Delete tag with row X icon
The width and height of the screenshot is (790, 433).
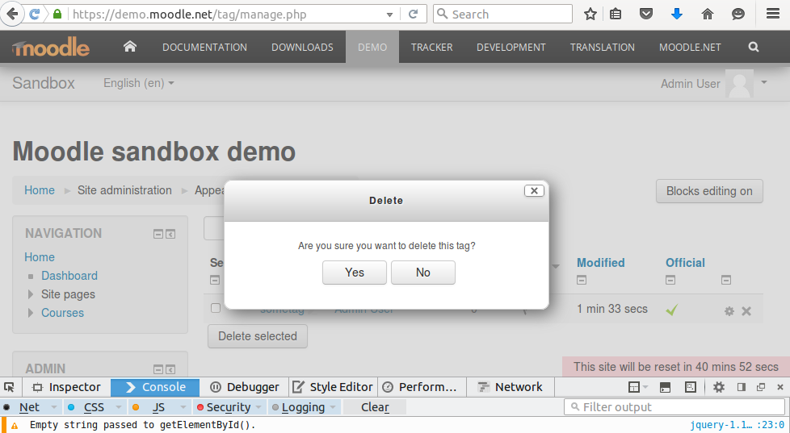(x=746, y=311)
